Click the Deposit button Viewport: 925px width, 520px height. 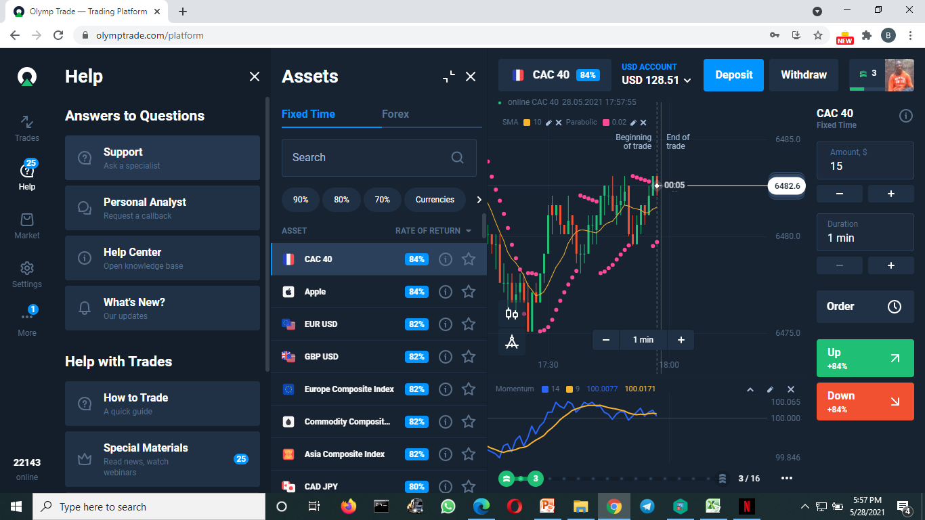pyautogui.click(x=733, y=75)
